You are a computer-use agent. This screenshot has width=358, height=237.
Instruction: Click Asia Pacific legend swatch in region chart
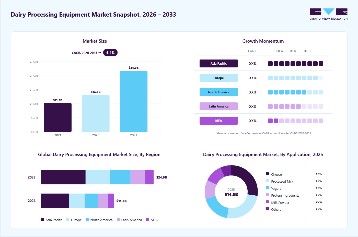(x=42, y=220)
